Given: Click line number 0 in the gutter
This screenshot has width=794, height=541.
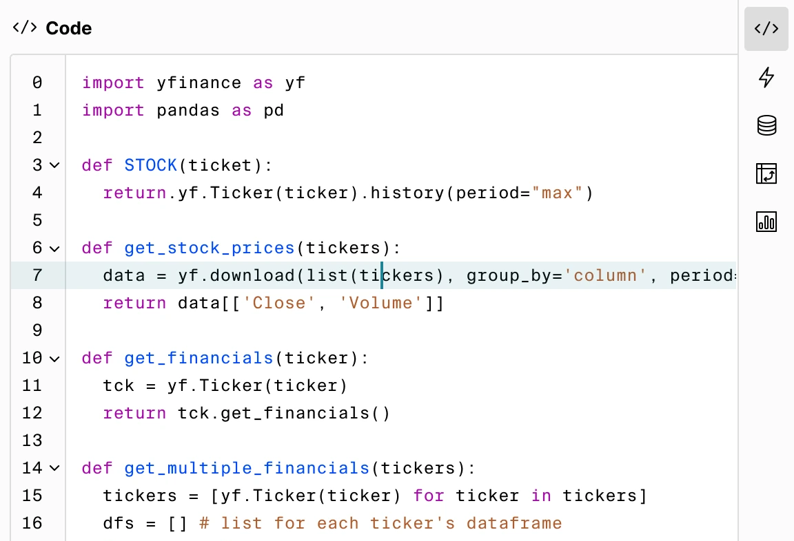Looking at the screenshot, I should pyautogui.click(x=37, y=83).
